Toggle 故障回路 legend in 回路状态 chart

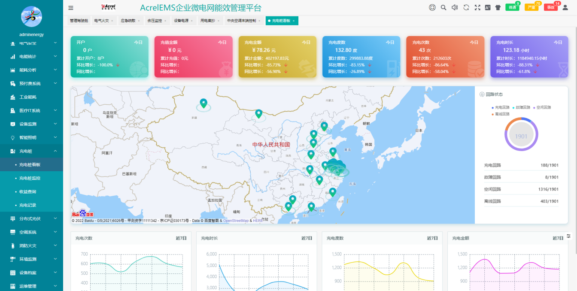(x=521, y=107)
